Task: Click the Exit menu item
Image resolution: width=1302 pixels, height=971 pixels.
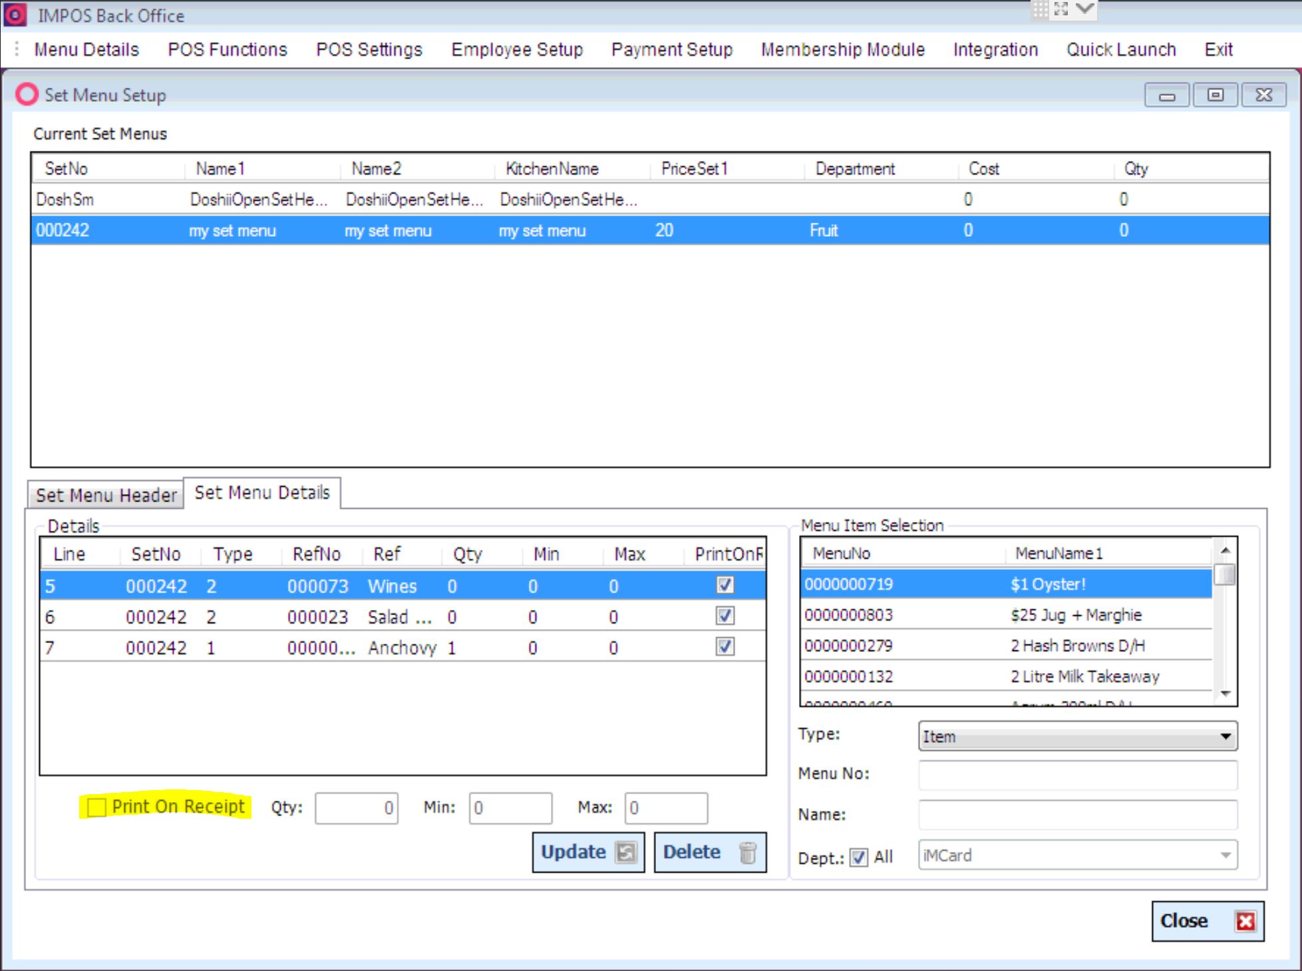Action: 1219,49
